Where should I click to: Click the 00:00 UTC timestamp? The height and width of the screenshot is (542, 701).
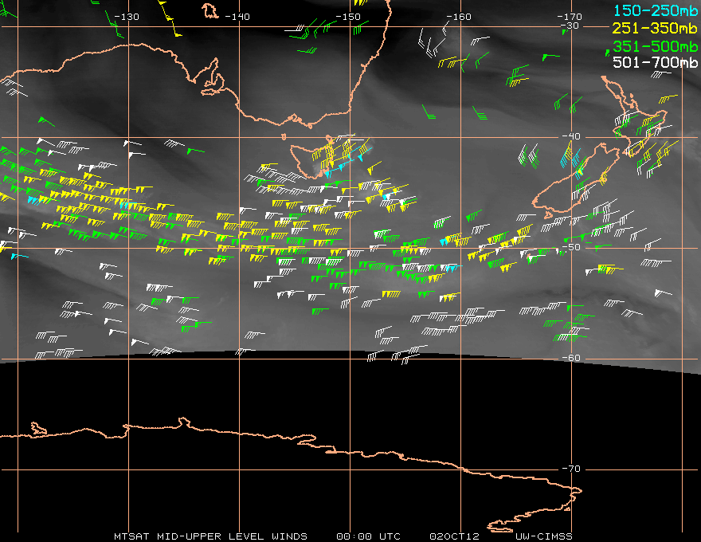(x=369, y=536)
